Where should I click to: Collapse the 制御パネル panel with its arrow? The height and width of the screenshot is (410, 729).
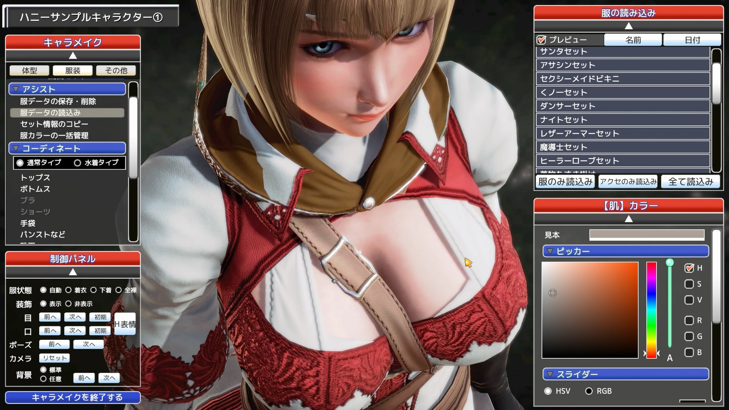(73, 272)
